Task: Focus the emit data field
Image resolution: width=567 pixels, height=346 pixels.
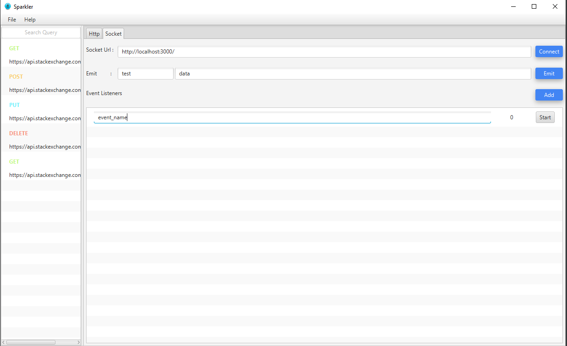Action: pyautogui.click(x=353, y=74)
